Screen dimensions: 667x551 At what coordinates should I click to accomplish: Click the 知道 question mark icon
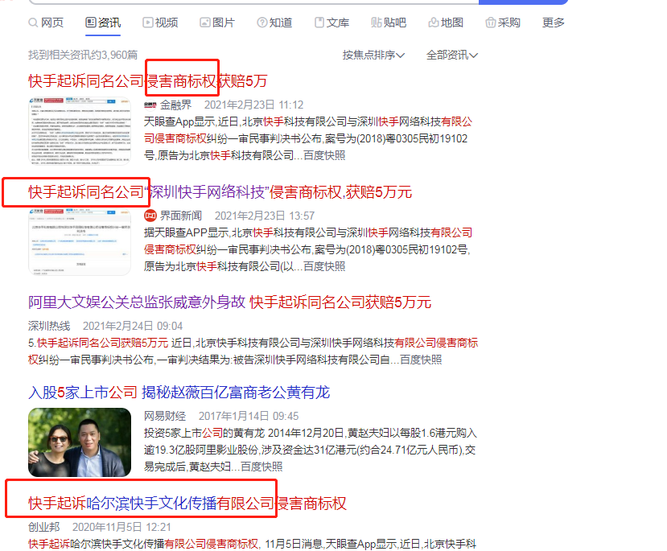pyautogui.click(x=264, y=23)
